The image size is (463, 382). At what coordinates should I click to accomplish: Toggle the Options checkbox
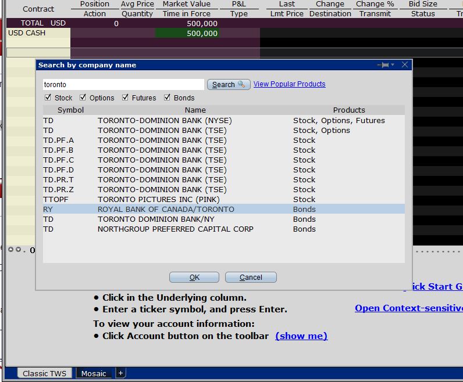(x=83, y=98)
